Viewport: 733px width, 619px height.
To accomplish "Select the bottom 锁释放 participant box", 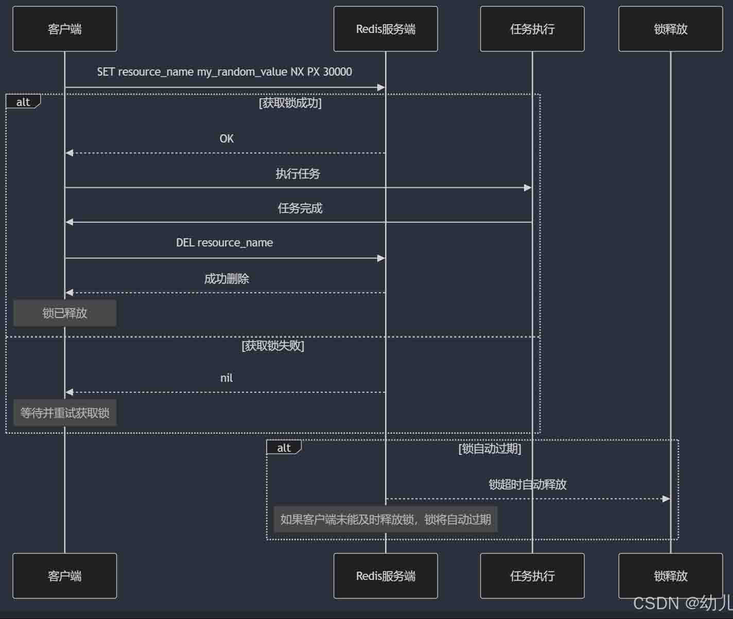I will (670, 575).
